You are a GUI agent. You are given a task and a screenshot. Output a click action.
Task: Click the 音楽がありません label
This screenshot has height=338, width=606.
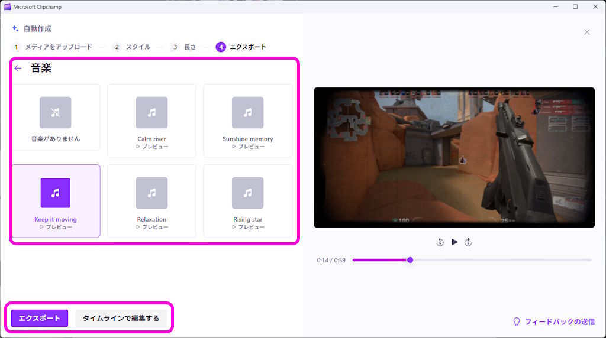[56, 139]
